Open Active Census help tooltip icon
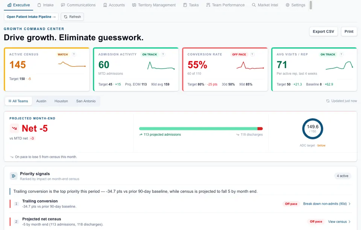The width and height of the screenshot is (361, 230). click(74, 54)
